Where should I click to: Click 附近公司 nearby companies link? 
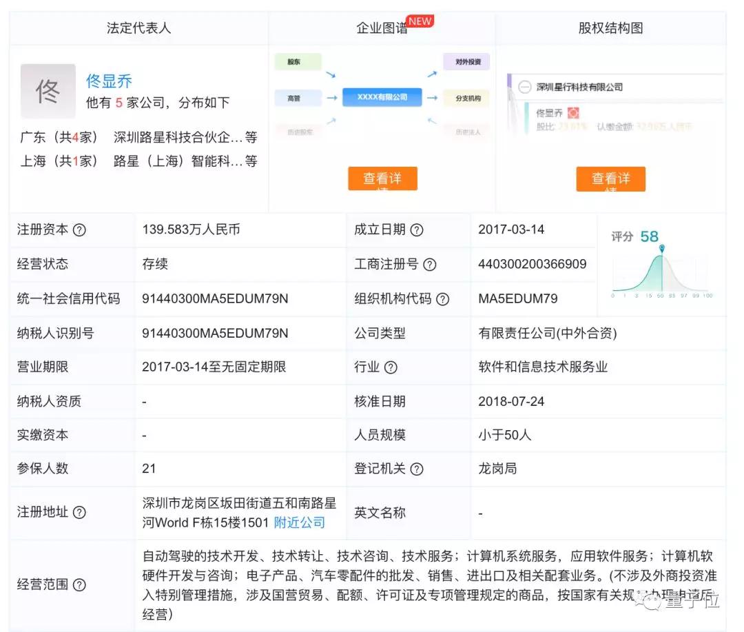tap(300, 522)
